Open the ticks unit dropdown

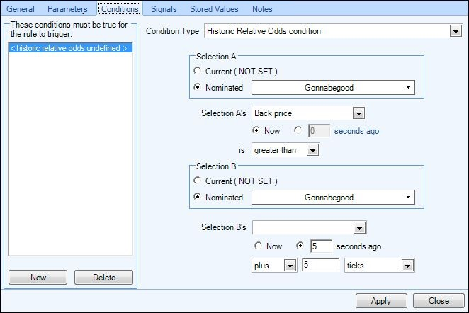pyautogui.click(x=379, y=266)
